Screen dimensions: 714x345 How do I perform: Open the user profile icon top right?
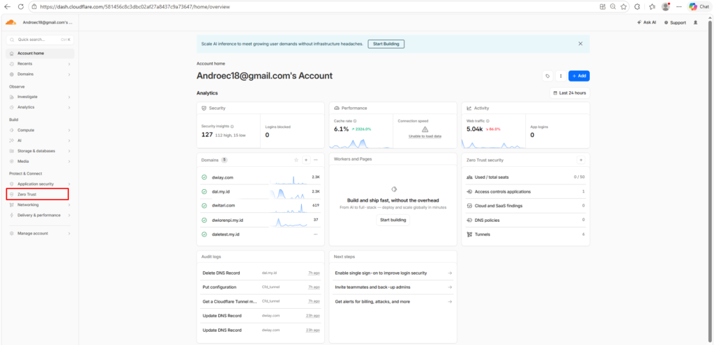tap(695, 22)
